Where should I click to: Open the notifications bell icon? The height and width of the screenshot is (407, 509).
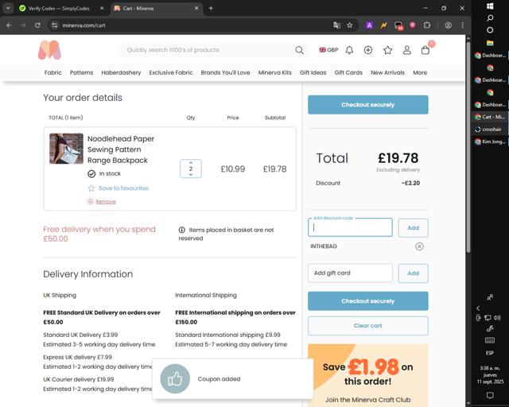point(349,50)
